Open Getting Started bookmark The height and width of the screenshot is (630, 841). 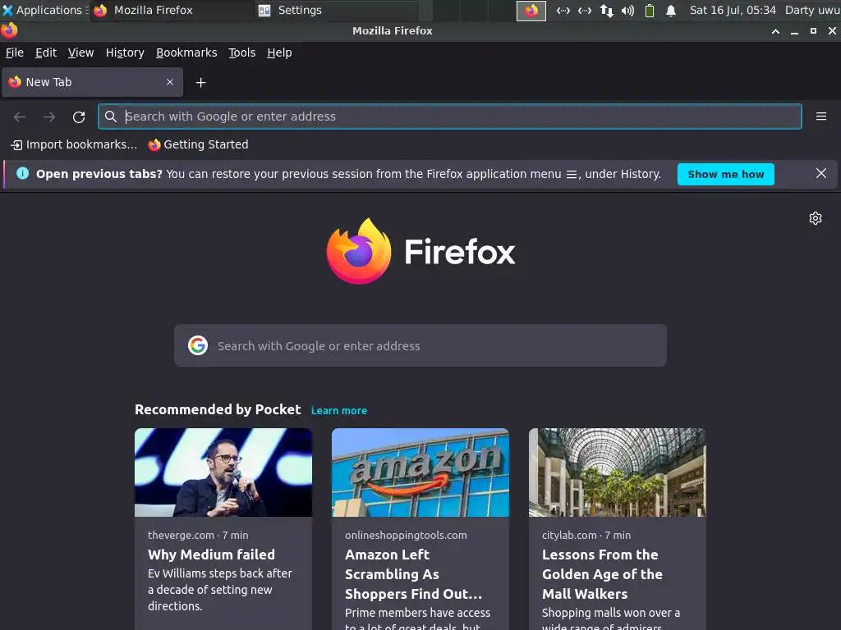point(198,144)
